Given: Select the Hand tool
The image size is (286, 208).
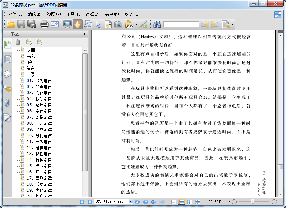Looking at the screenshot, I should click(77, 24).
